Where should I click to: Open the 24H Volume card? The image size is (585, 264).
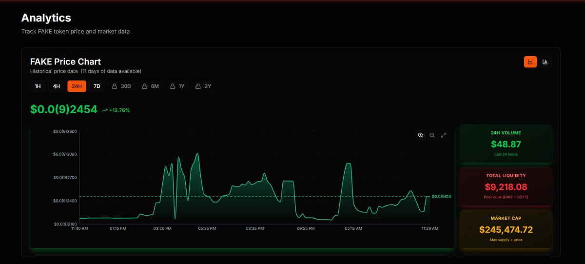pyautogui.click(x=506, y=143)
